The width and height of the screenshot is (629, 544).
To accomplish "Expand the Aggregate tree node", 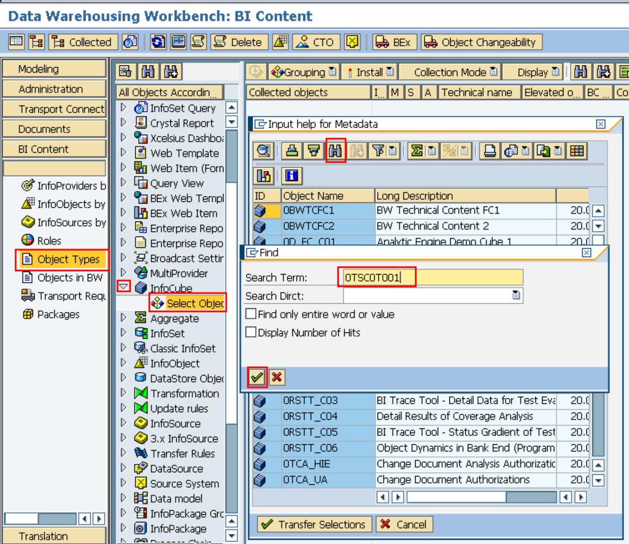I will pyautogui.click(x=123, y=318).
